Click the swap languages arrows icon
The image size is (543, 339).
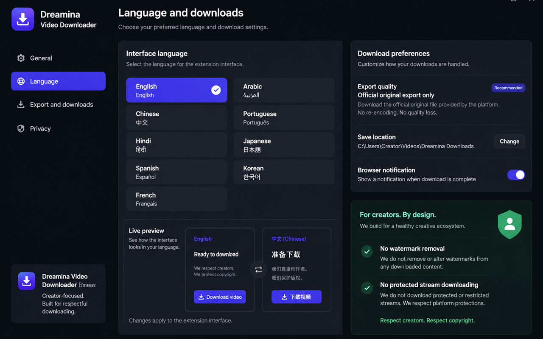(x=258, y=269)
